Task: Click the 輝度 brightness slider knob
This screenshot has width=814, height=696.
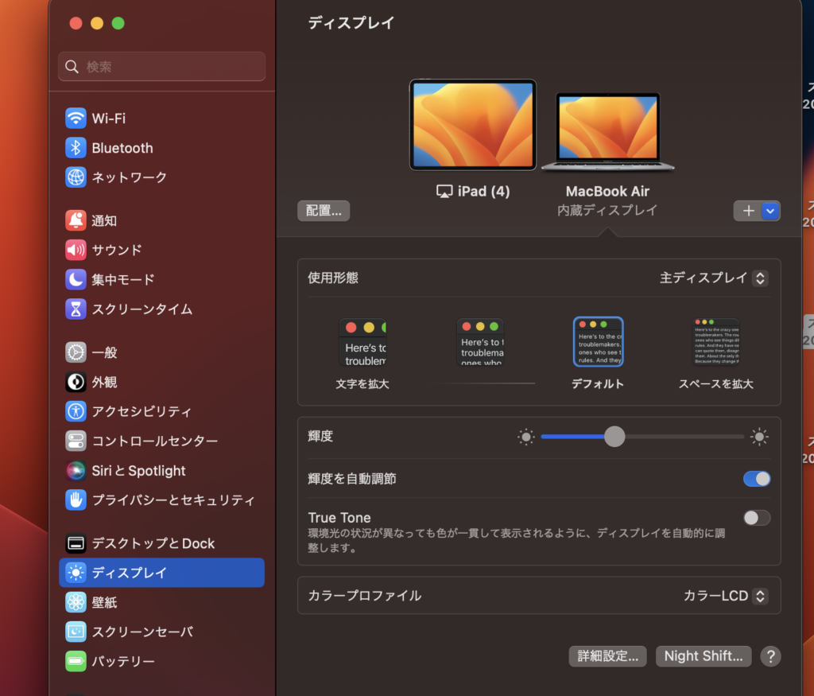Action: click(614, 437)
